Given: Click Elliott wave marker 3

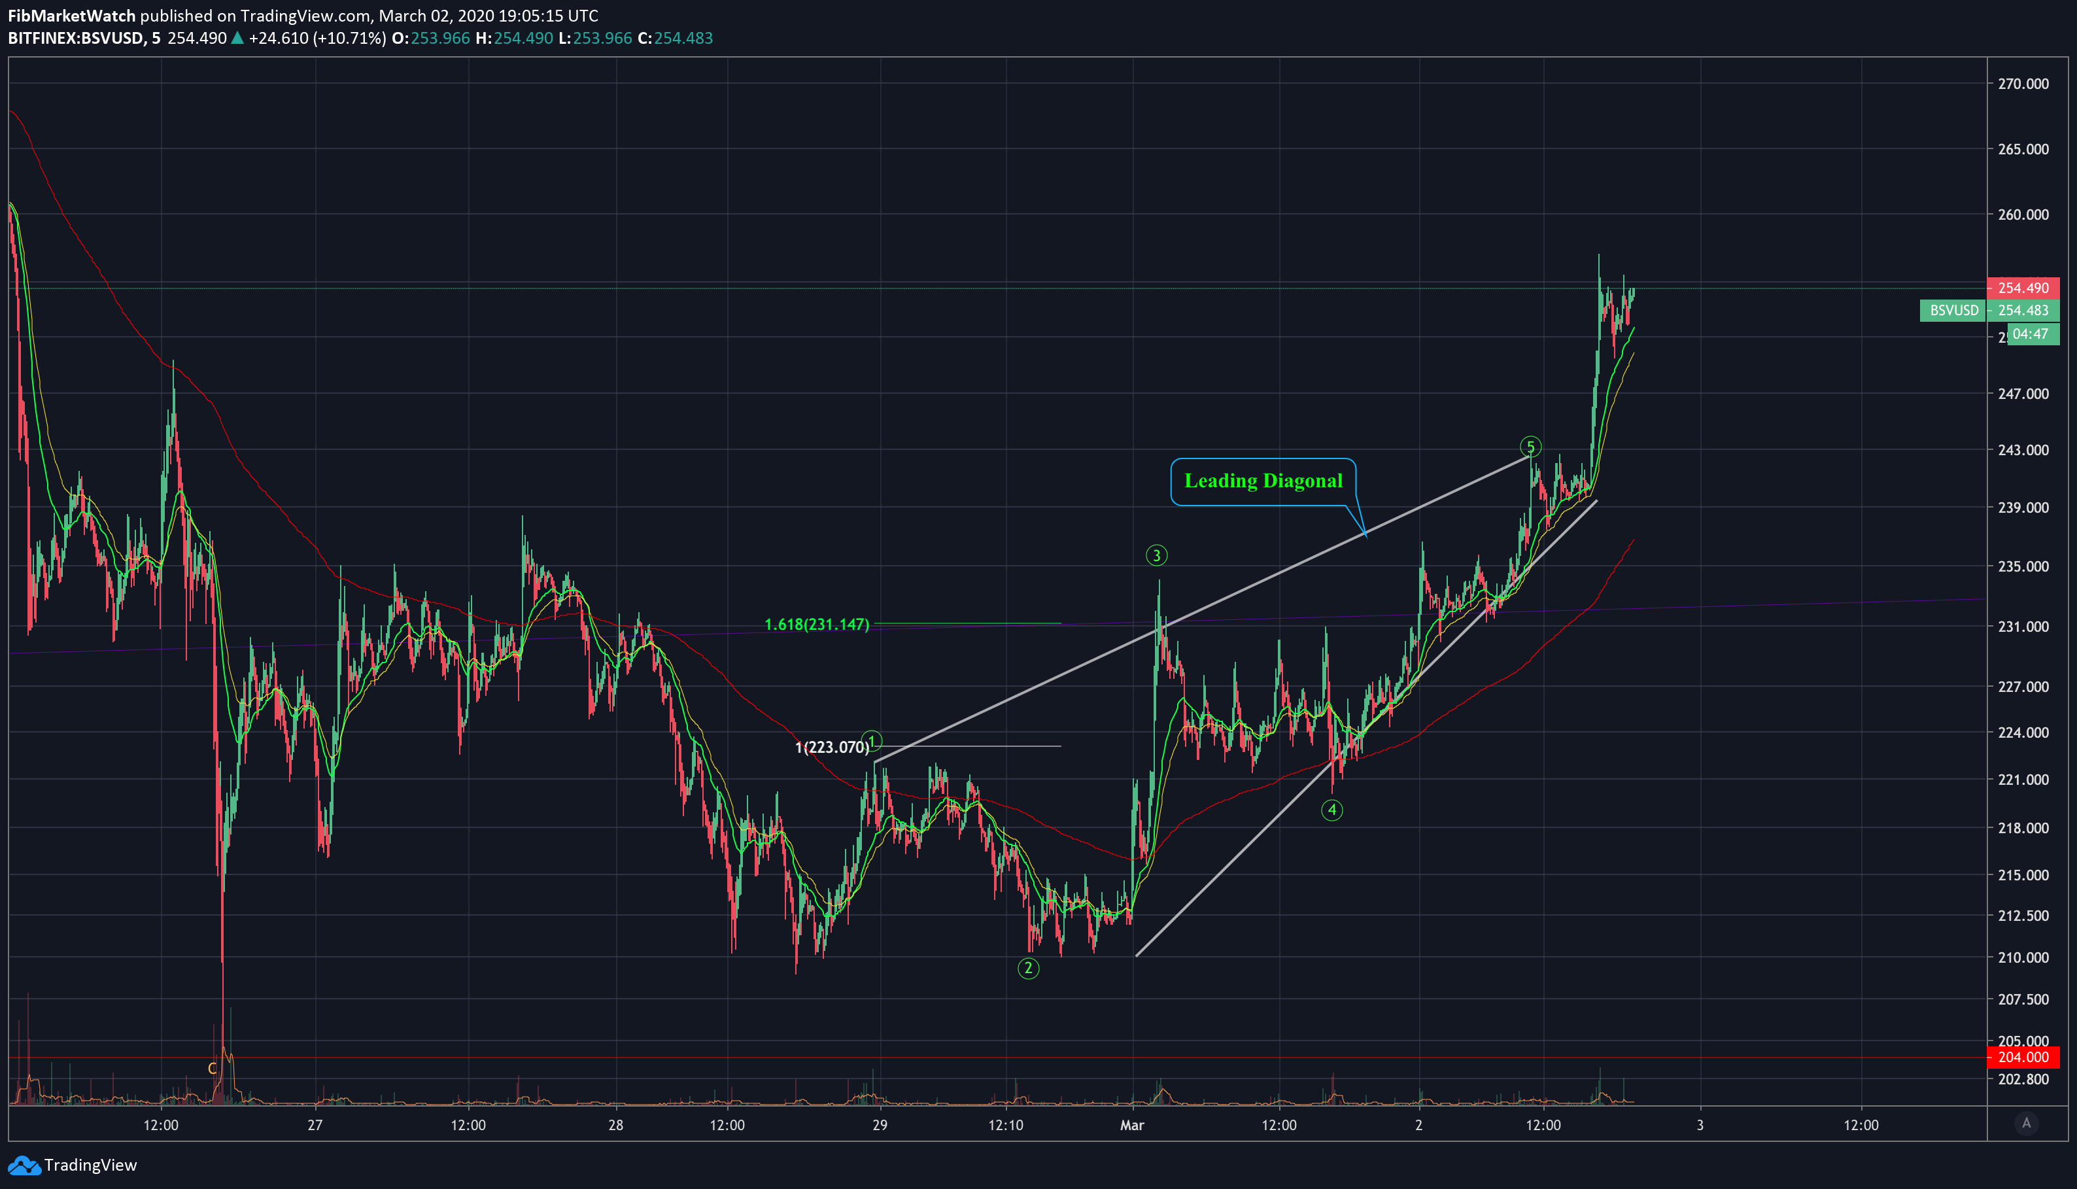Looking at the screenshot, I should [x=1156, y=556].
